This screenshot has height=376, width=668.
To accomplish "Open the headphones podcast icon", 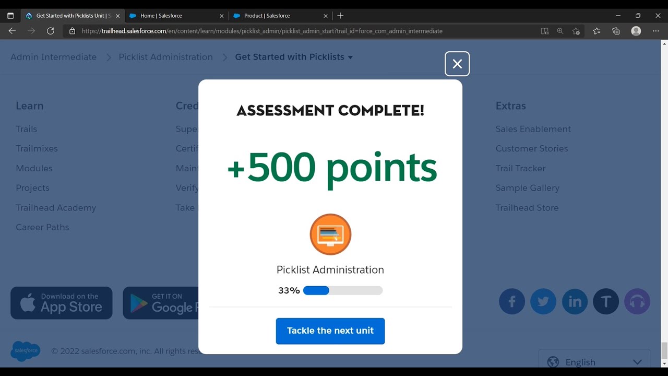I will 637,301.
